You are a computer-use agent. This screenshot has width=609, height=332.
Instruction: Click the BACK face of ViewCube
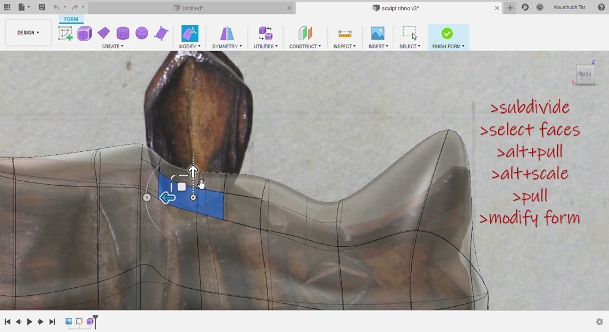click(x=585, y=74)
